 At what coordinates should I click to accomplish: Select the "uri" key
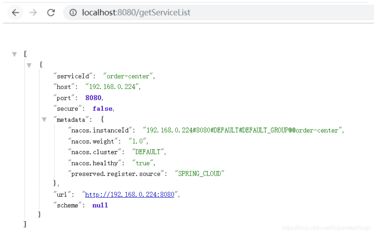coord(62,194)
